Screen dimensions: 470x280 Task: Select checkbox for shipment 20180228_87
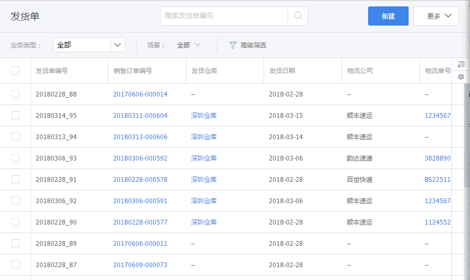pyautogui.click(x=15, y=265)
